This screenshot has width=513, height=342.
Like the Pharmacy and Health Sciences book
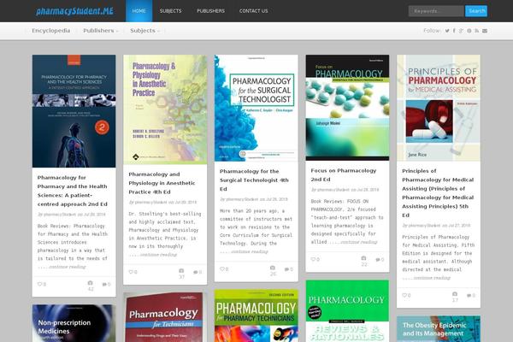click(40, 284)
